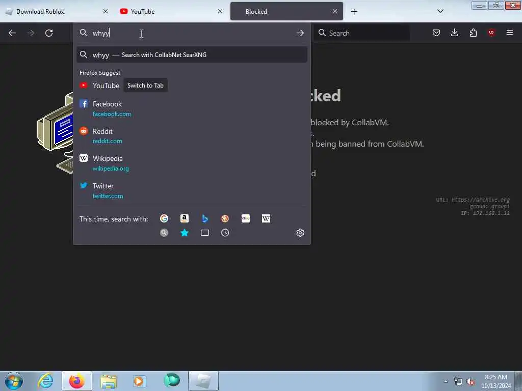Viewport: 522px width, 391px height.
Task: Open the uBlock Origin extension icon
Action: 491,33
